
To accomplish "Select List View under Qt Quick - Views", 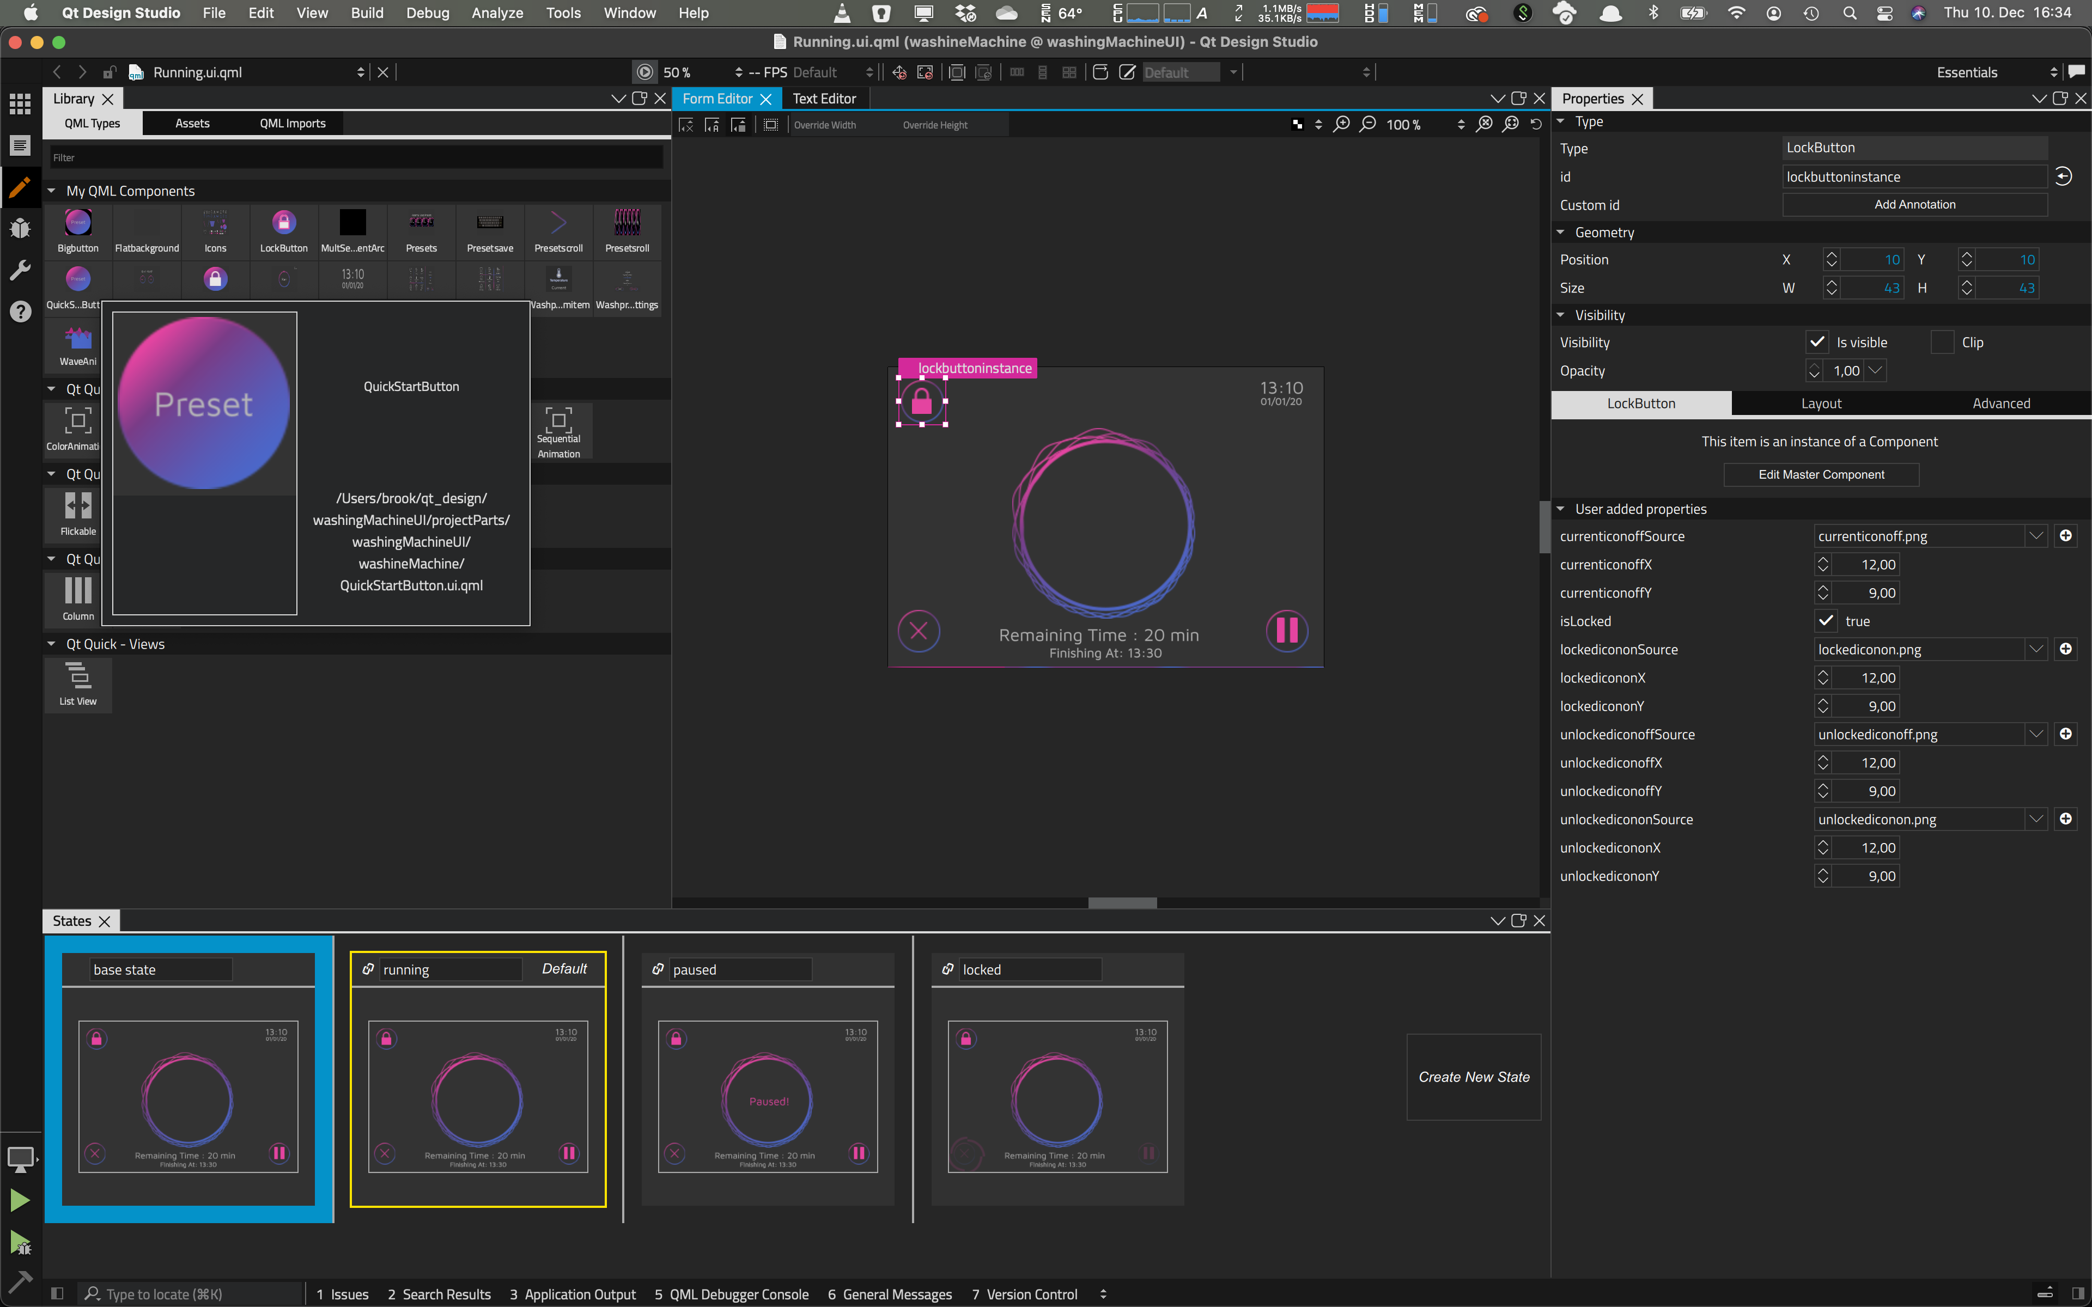I will click(78, 683).
